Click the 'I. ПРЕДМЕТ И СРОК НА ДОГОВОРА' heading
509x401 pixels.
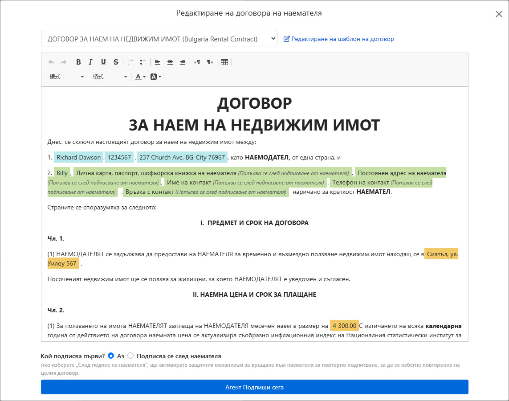pyautogui.click(x=255, y=223)
